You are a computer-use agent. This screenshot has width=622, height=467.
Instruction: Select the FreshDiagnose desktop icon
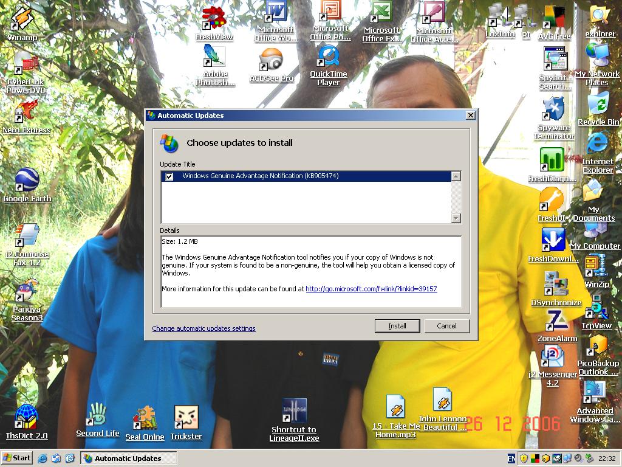(x=552, y=165)
